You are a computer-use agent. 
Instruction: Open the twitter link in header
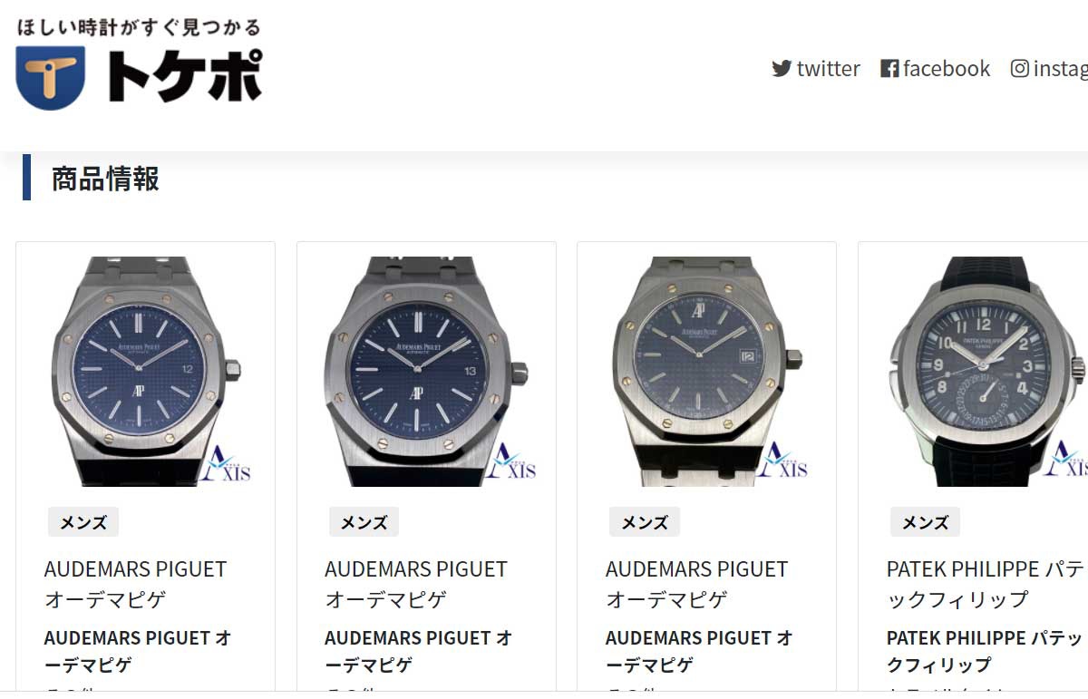coord(816,69)
